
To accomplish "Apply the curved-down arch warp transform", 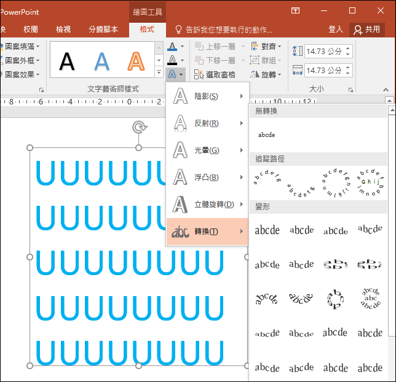I will pyautogui.click(x=301, y=298).
